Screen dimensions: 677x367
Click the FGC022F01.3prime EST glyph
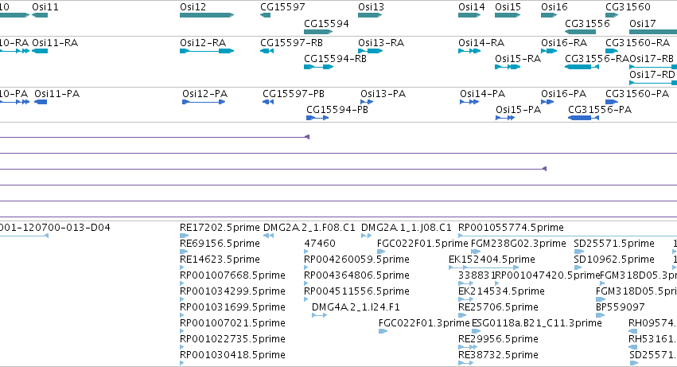(383, 331)
